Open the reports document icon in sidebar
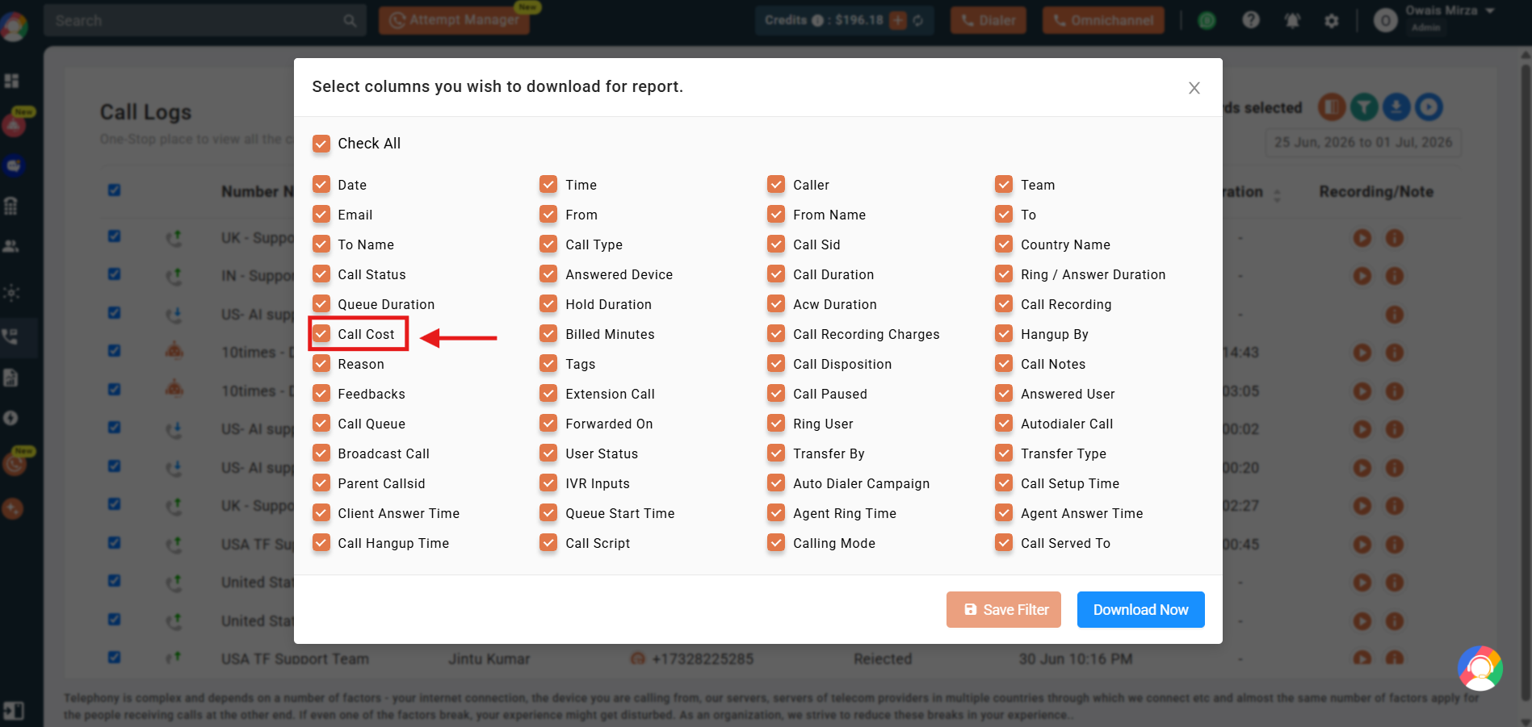The width and height of the screenshot is (1532, 727). 11,378
